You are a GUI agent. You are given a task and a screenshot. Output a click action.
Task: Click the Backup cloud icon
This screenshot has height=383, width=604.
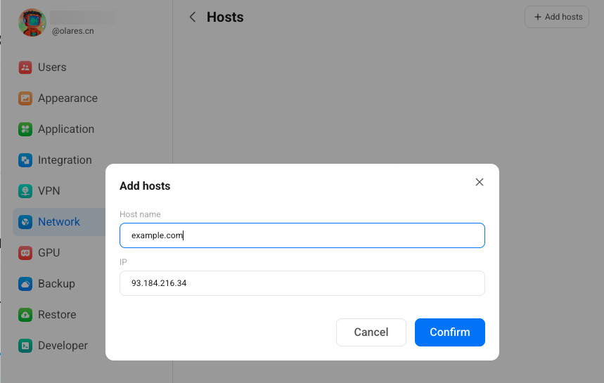[x=25, y=284]
